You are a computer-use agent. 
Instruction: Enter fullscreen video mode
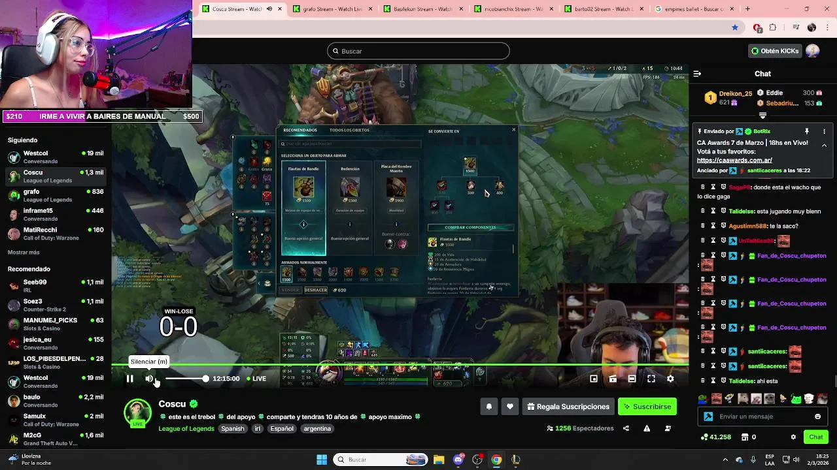point(651,379)
